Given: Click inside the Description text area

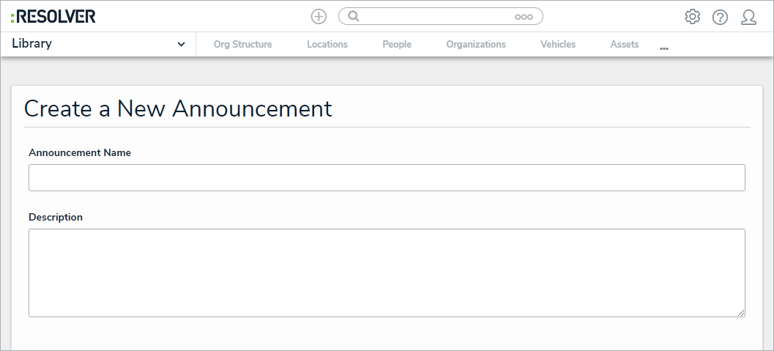Looking at the screenshot, I should point(387,273).
